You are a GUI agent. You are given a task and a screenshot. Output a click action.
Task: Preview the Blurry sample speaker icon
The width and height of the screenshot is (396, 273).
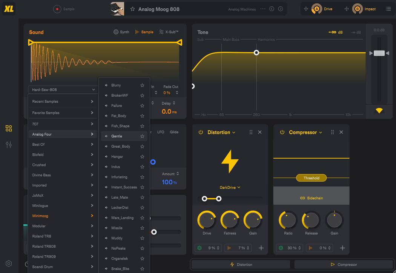(x=106, y=85)
